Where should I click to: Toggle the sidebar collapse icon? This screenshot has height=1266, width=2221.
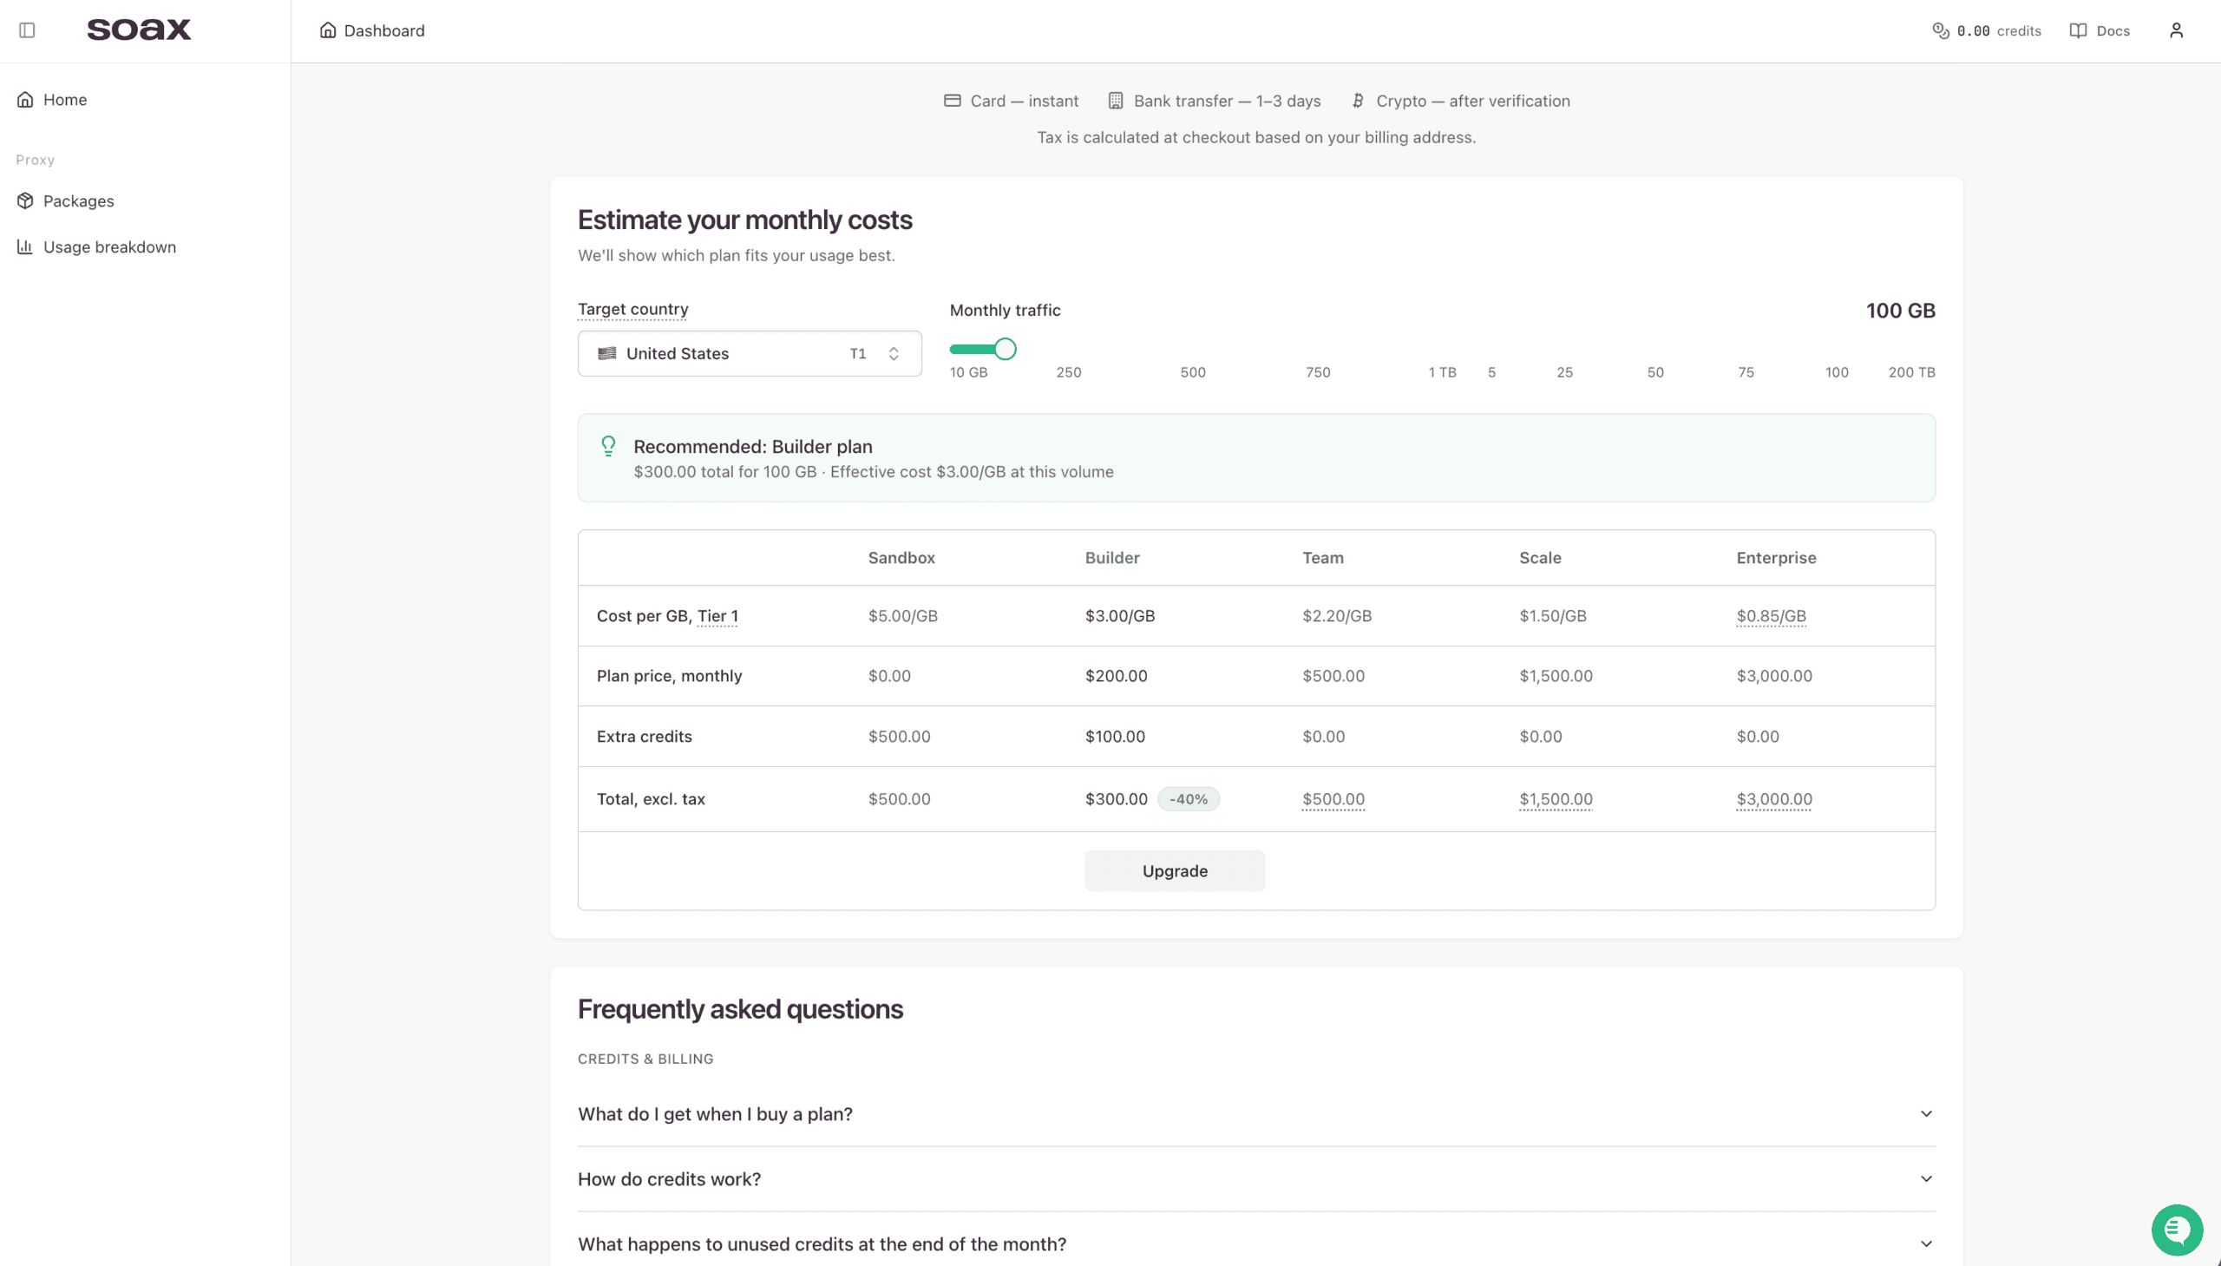click(x=27, y=30)
